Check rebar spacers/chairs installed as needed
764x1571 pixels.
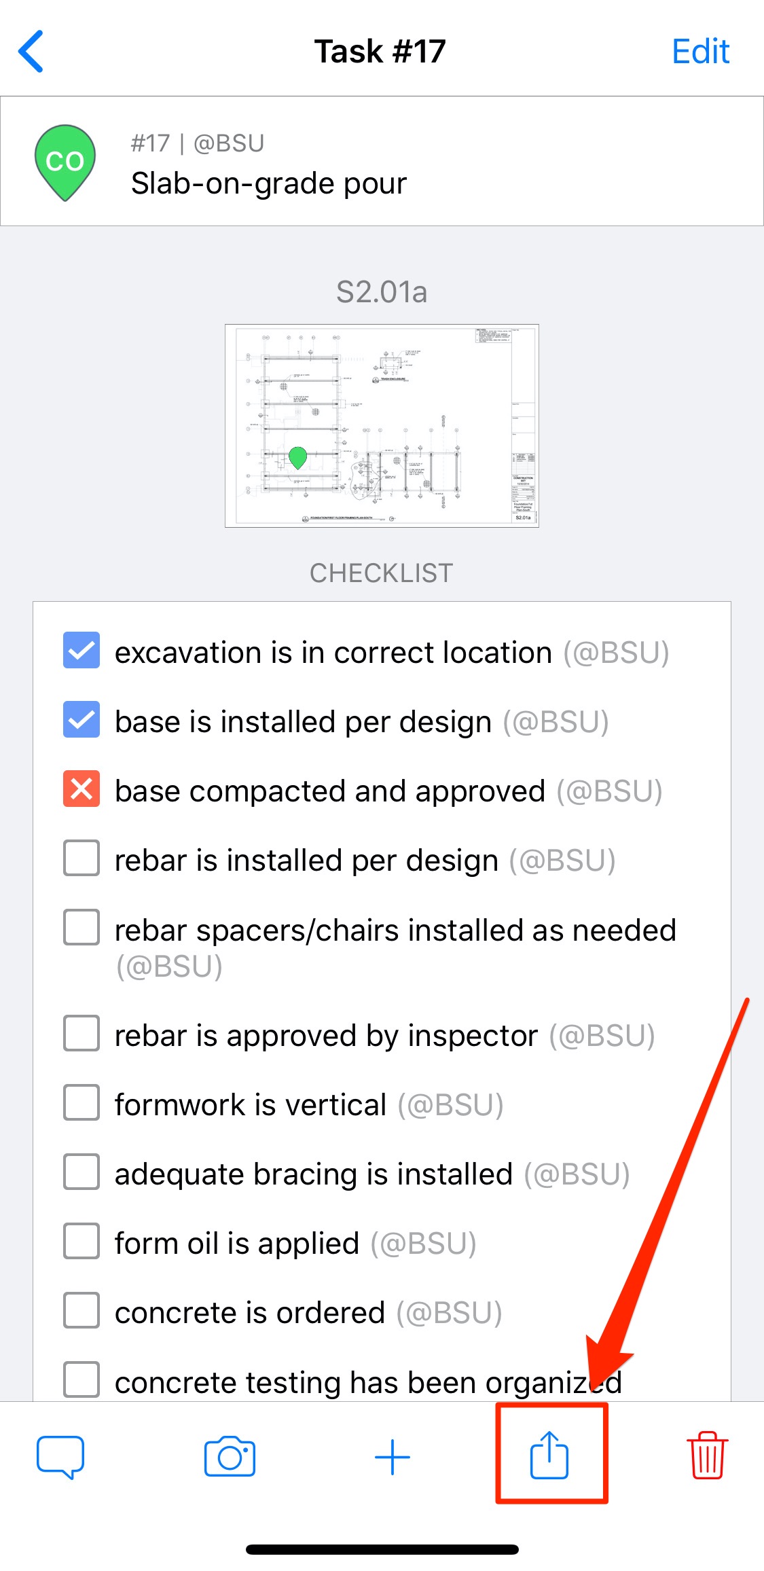81,928
